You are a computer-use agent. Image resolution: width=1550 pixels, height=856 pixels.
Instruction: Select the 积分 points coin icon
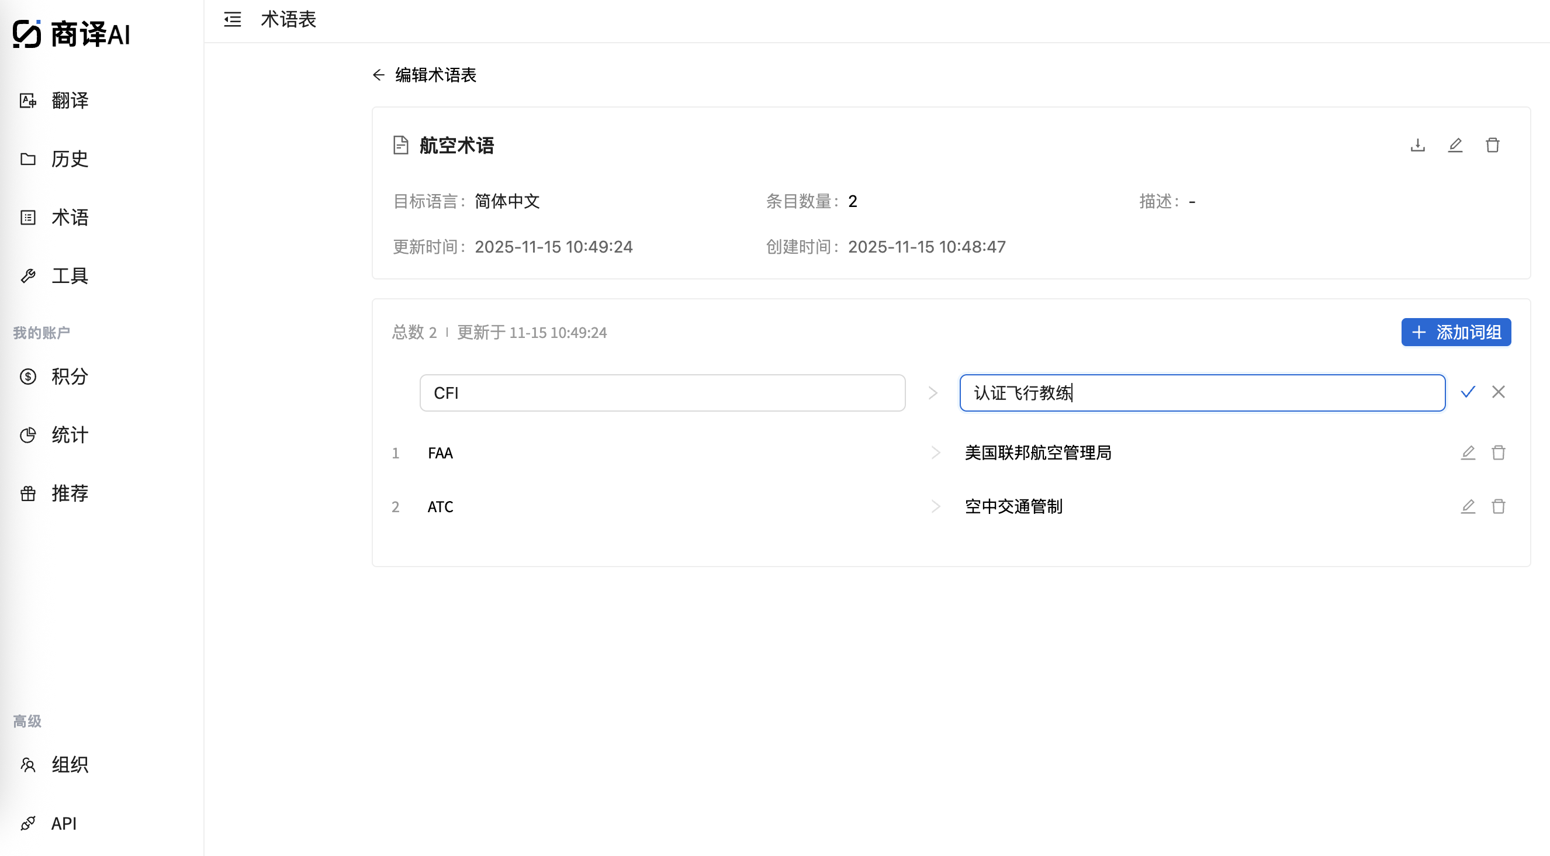27,376
